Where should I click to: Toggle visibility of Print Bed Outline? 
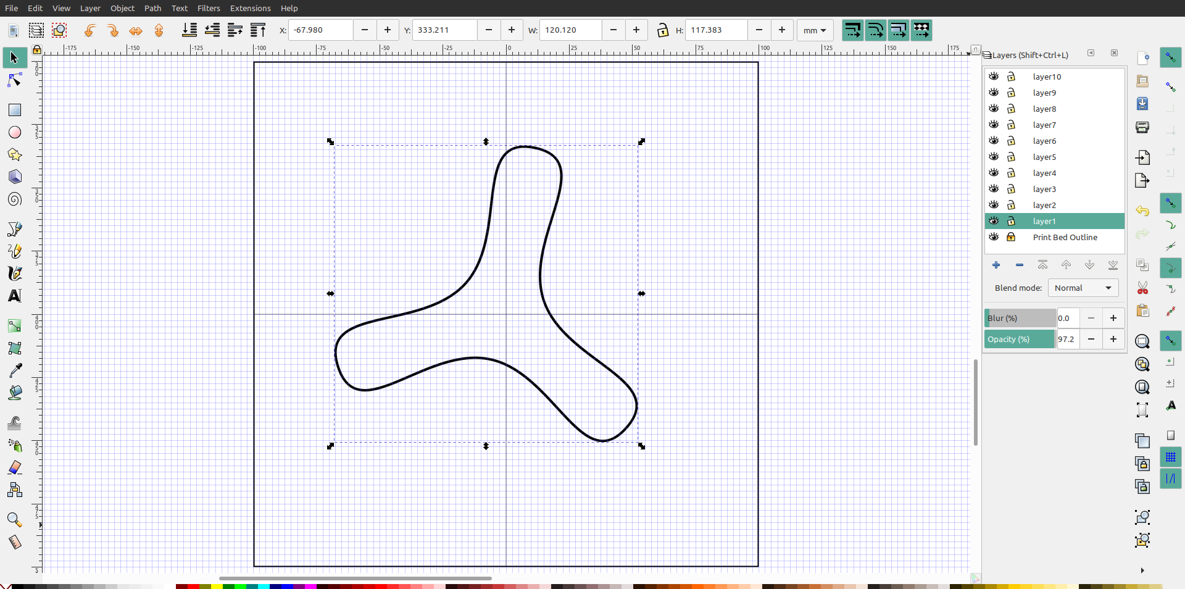pos(994,237)
